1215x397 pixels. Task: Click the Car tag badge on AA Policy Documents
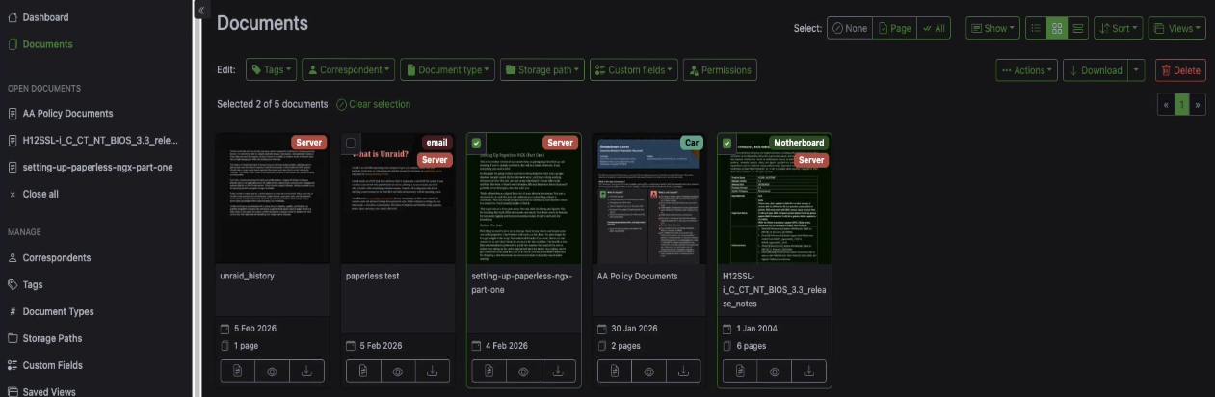click(691, 143)
